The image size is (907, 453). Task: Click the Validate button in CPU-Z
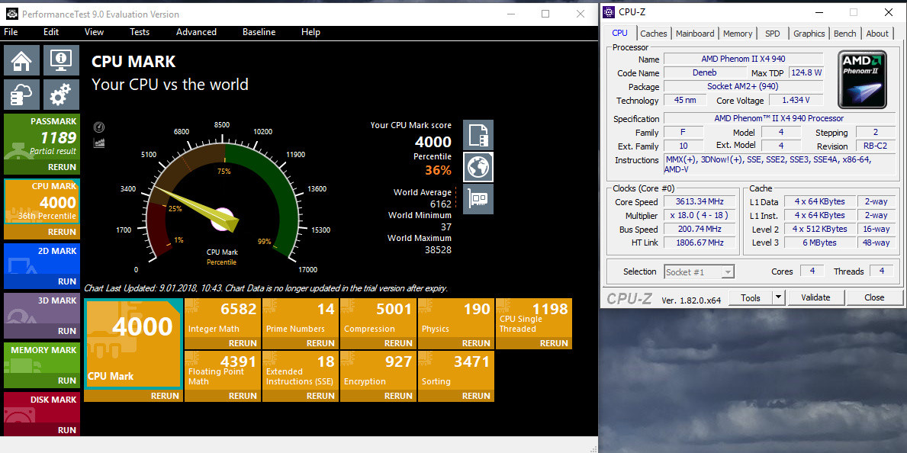[x=815, y=298]
